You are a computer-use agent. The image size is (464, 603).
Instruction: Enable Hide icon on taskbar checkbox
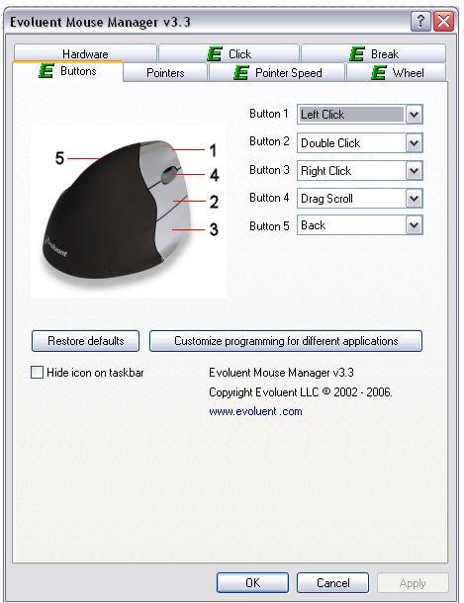(37, 373)
